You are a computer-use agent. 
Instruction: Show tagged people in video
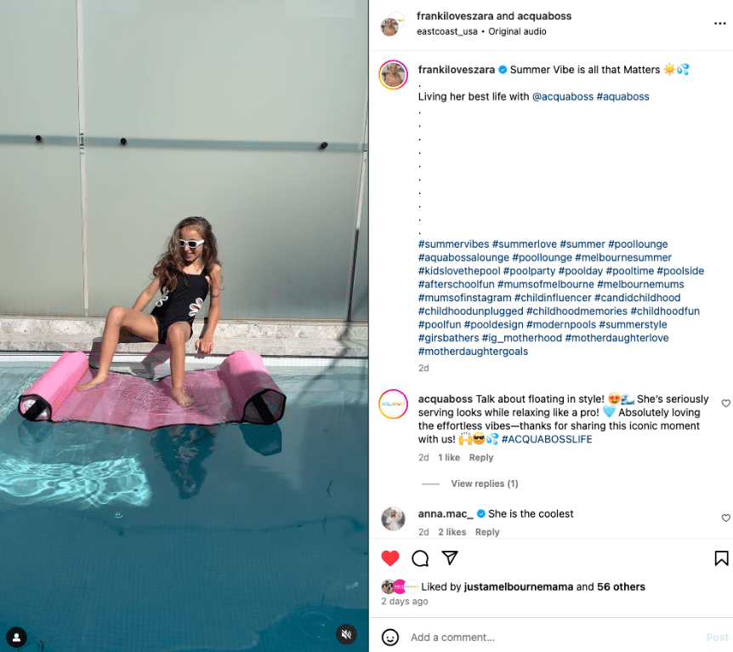(16, 637)
